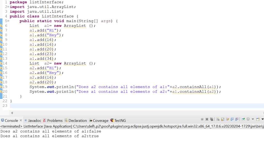Click 'a1.add(23);' on line 12
Viewport: 264px width, 155px height.
pyautogui.click(x=43, y=54)
